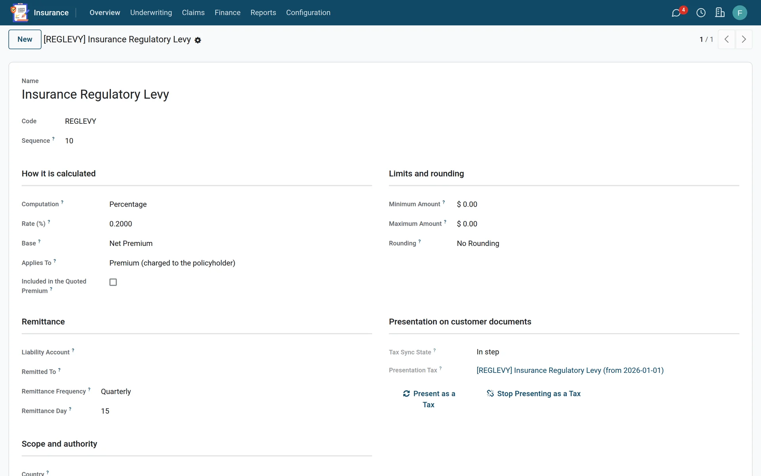The width and height of the screenshot is (761, 476).
Task: Click Present as a Tax button
Action: point(429,399)
